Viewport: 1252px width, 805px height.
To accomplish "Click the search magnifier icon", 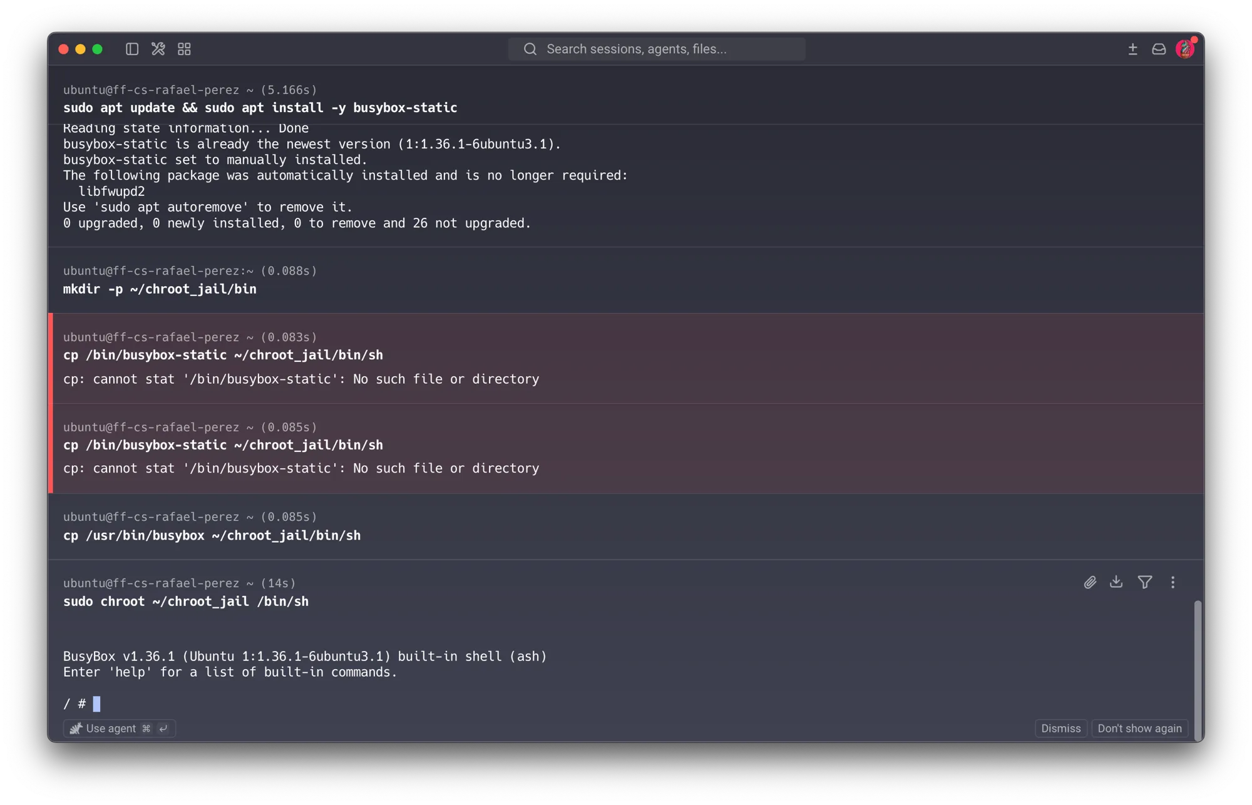I will [530, 49].
